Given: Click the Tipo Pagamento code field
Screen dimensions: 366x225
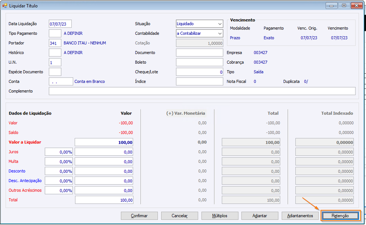Looking at the screenshot, I should 55,33.
